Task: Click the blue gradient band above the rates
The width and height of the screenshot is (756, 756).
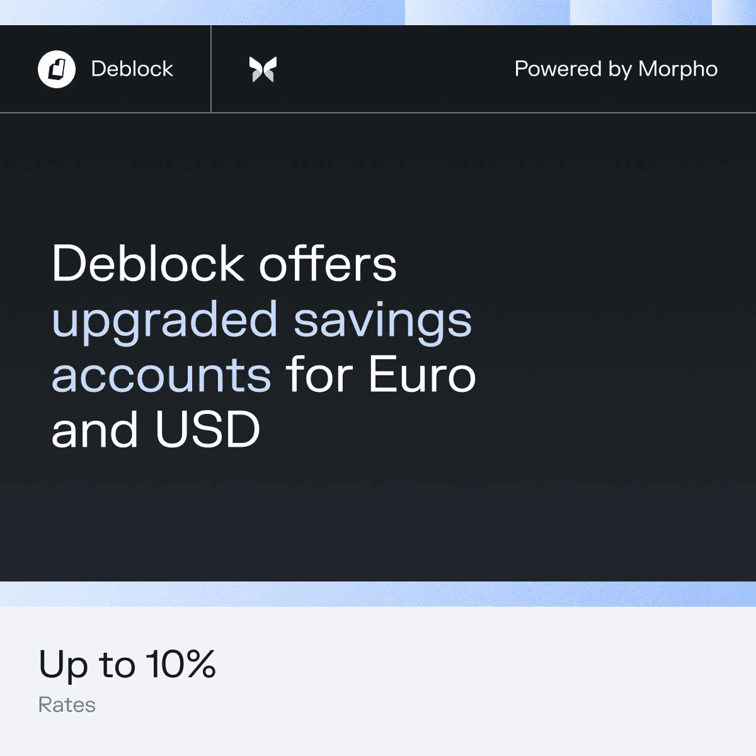Action: click(378, 594)
